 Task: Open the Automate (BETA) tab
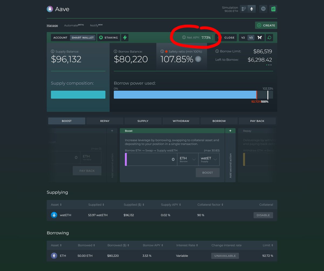(74, 25)
